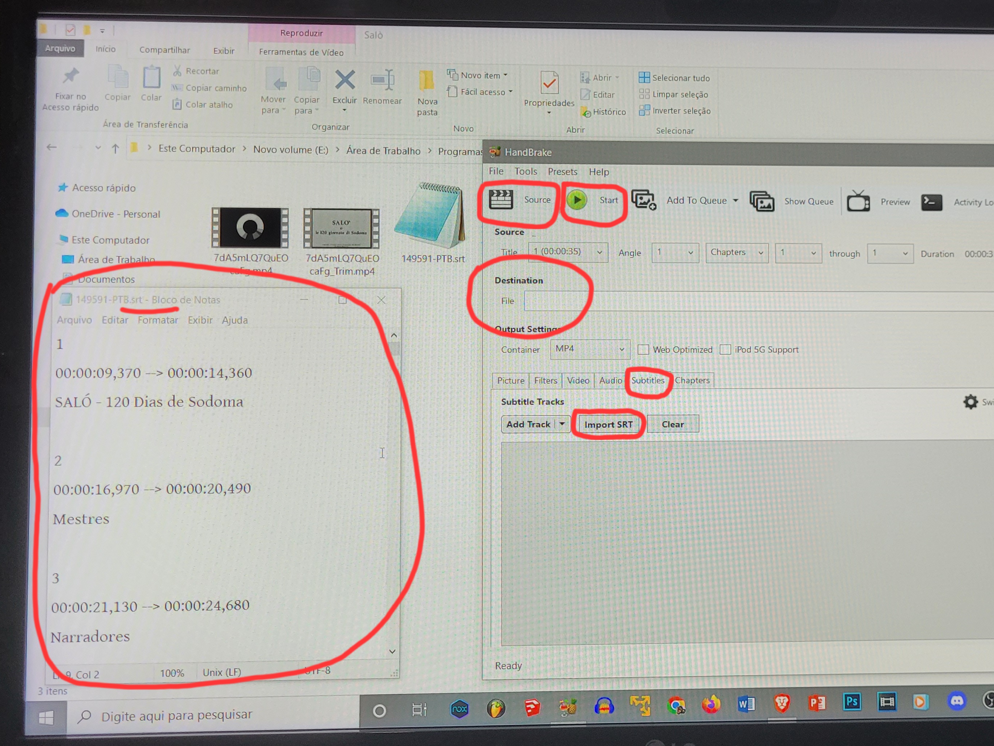
Task: Open Notepad Editar menu
Action: 115,320
